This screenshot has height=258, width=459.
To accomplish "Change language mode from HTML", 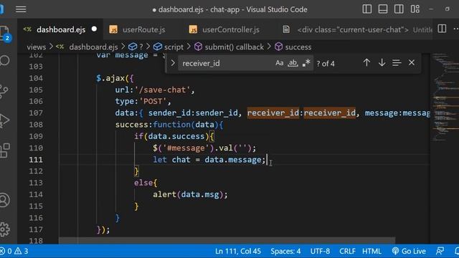I will click(372, 251).
